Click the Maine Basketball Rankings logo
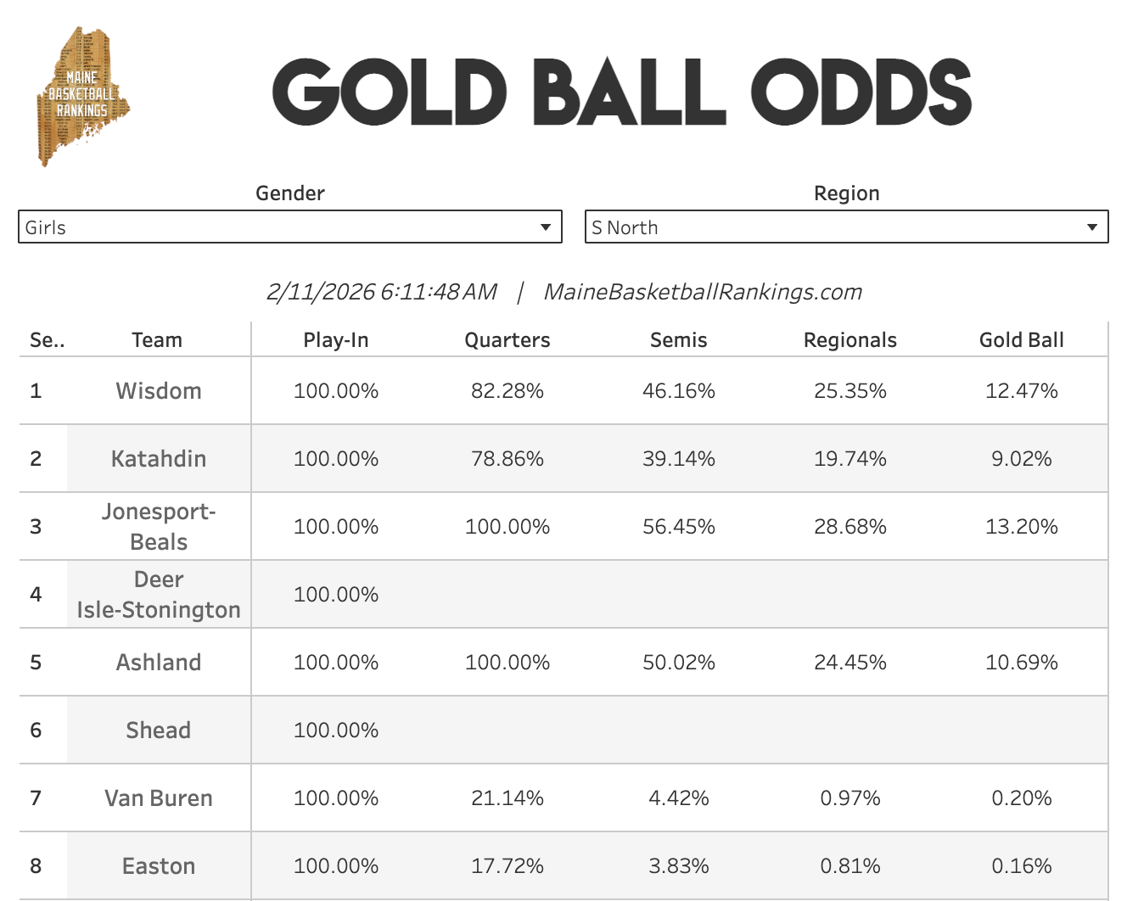This screenshot has width=1127, height=901. tap(82, 96)
